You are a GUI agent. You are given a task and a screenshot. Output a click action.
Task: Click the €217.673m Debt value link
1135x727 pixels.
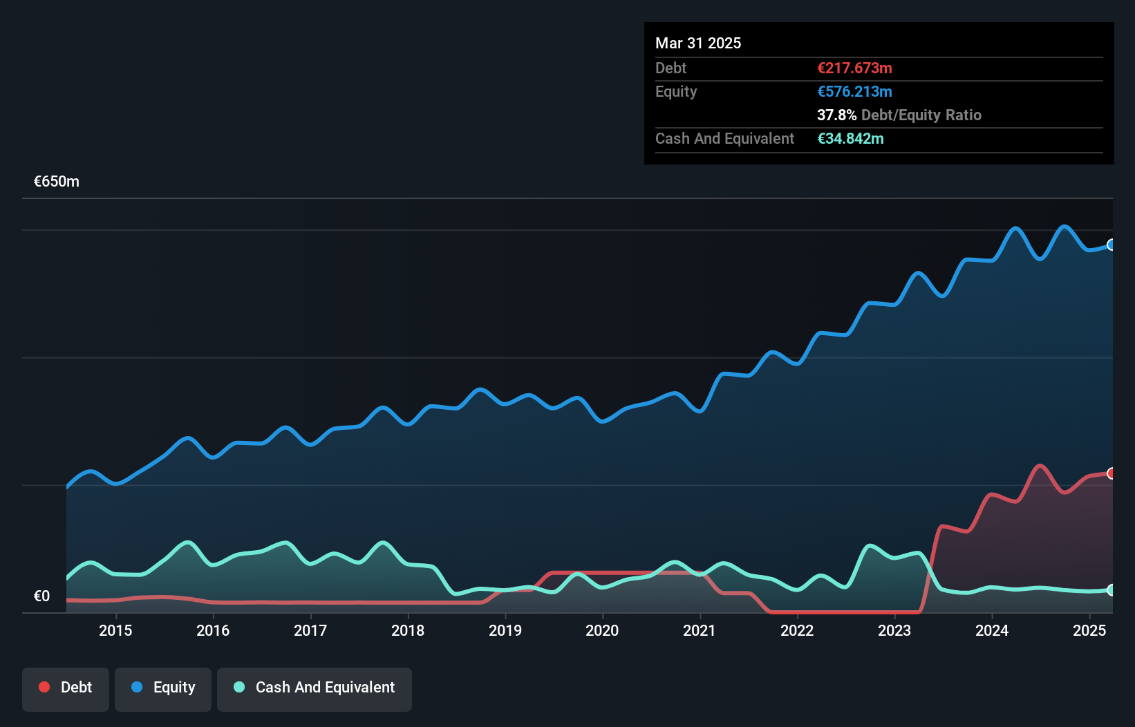854,68
